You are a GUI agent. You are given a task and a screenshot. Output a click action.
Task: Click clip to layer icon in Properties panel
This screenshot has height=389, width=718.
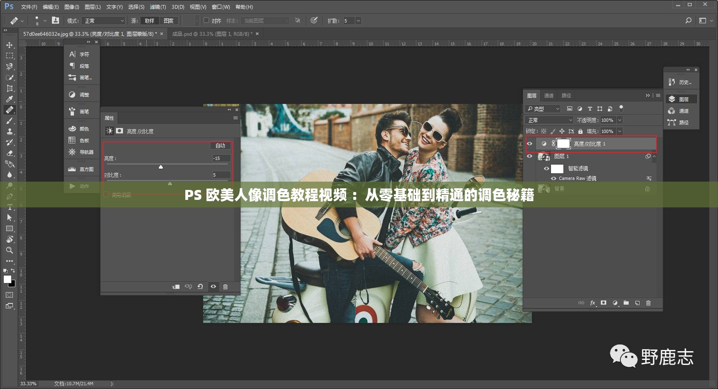[176, 286]
